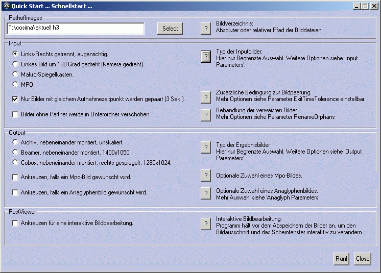381x273 pixels.
Task: Open help for Interaktive Bildbearbeitung
Action: click(x=205, y=224)
